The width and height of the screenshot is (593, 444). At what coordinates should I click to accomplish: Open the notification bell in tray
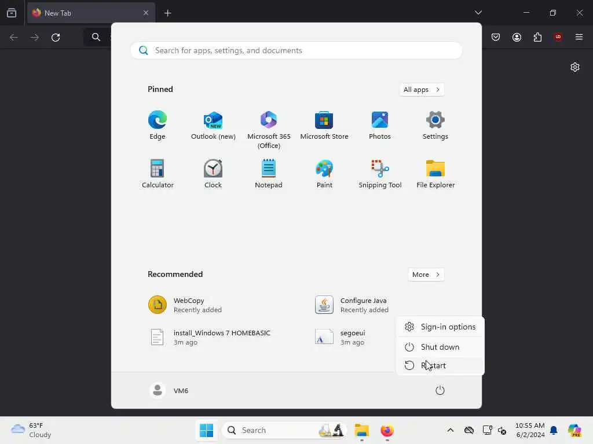click(x=554, y=430)
